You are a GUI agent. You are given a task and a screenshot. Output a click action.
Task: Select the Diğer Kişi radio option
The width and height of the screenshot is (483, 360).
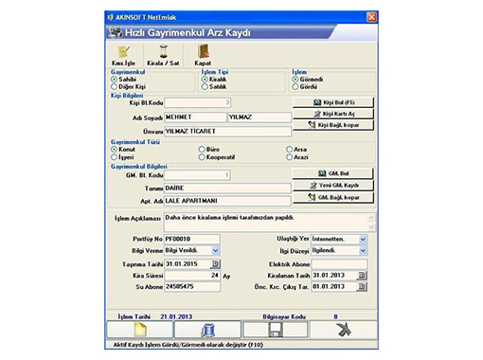[114, 86]
